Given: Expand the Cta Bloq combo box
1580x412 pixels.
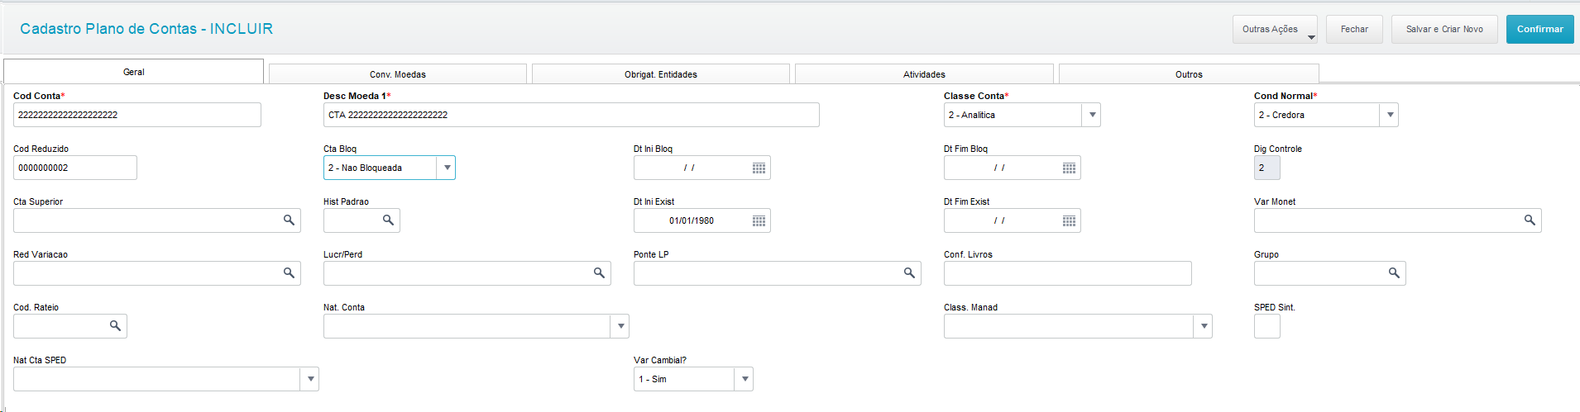Looking at the screenshot, I should coord(447,168).
